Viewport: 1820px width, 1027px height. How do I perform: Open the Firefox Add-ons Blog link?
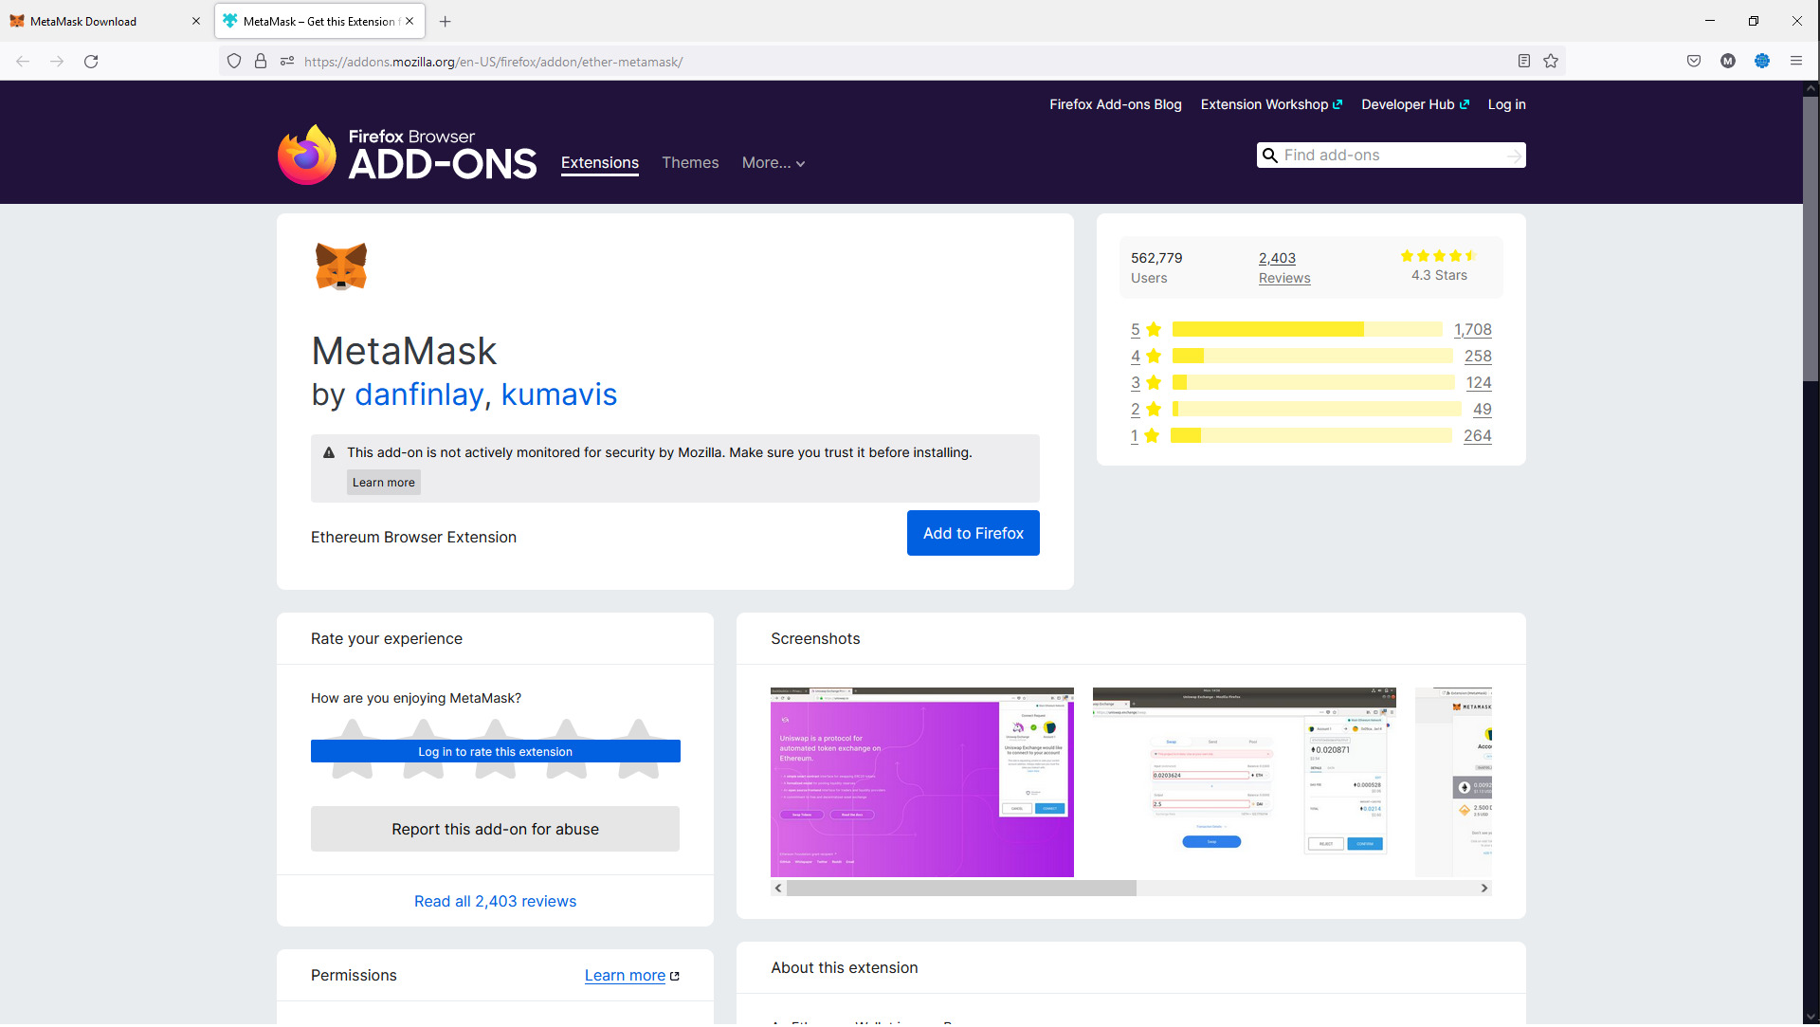pyautogui.click(x=1116, y=105)
